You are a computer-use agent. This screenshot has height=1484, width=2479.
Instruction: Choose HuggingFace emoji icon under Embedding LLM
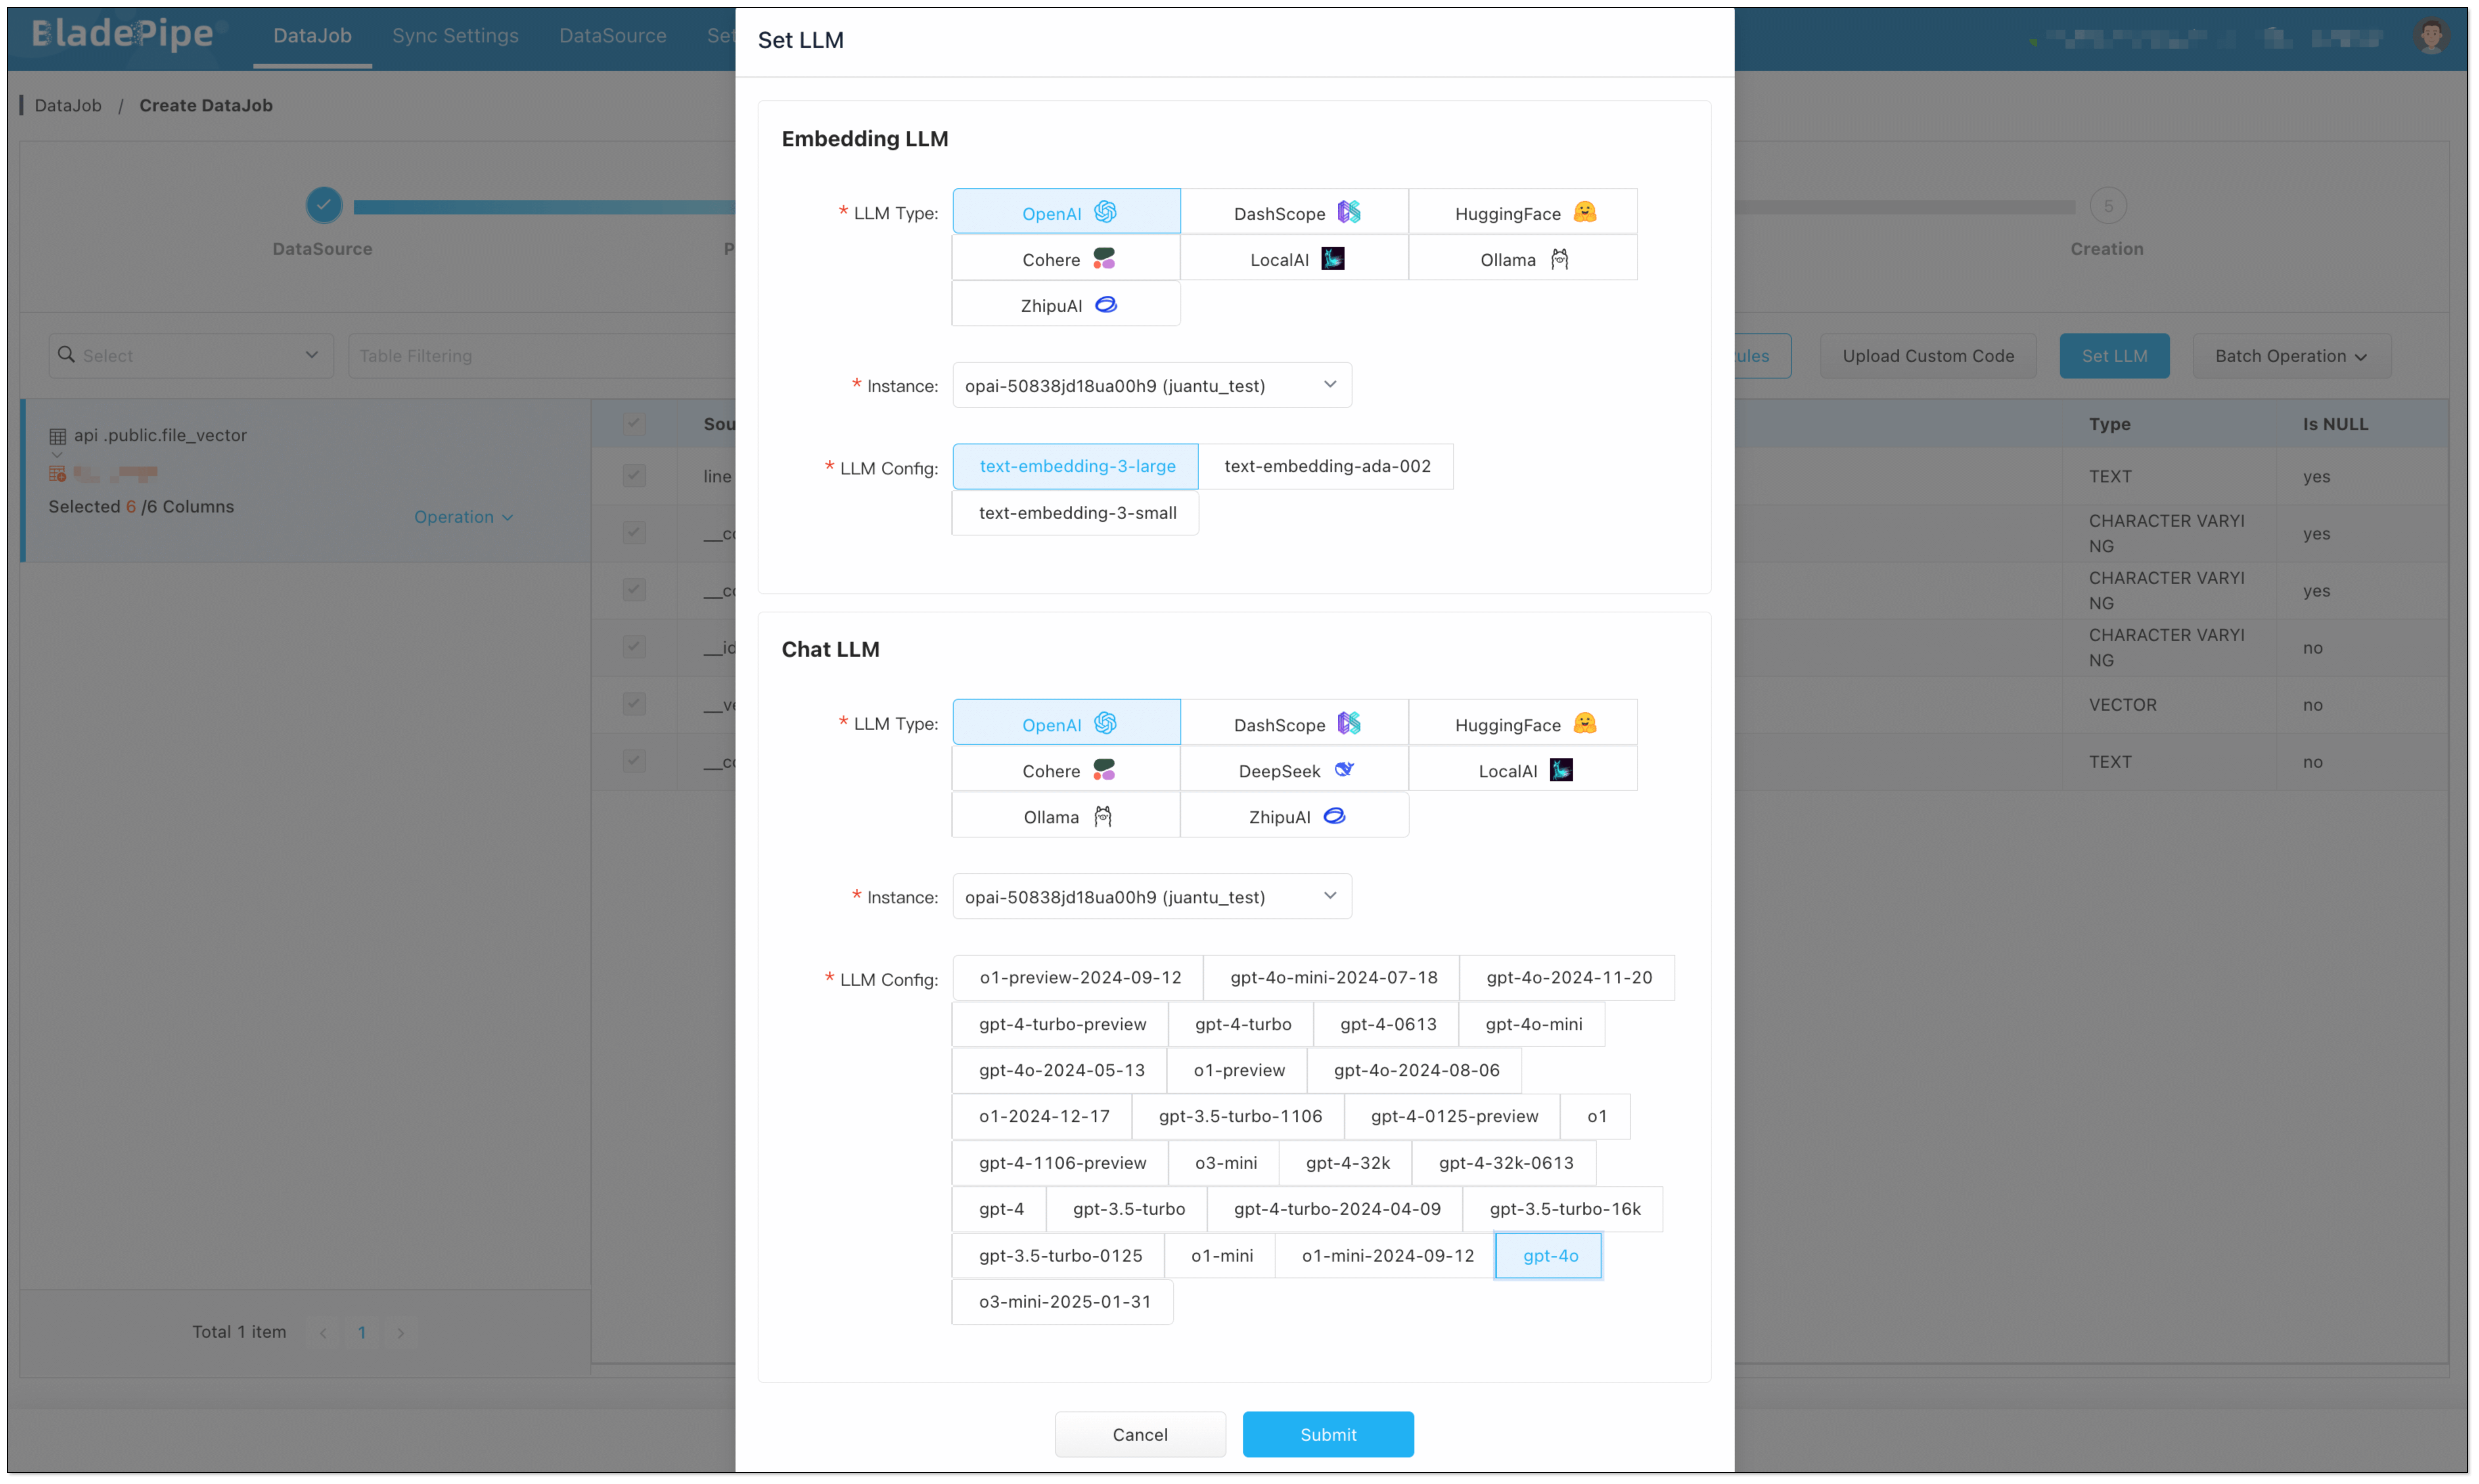tap(1584, 212)
